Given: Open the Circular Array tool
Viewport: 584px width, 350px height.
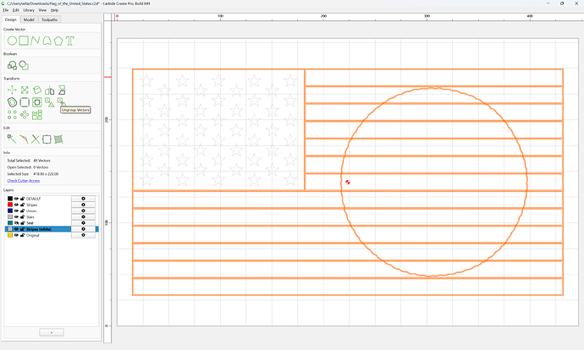Looking at the screenshot, I should click(x=25, y=115).
